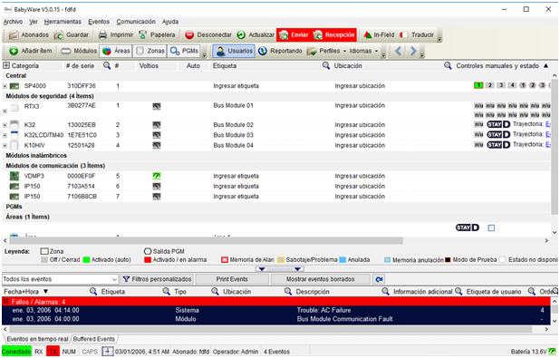Click Mostrar eventos borrados button
This screenshot has height=358, width=560.
(321, 279)
